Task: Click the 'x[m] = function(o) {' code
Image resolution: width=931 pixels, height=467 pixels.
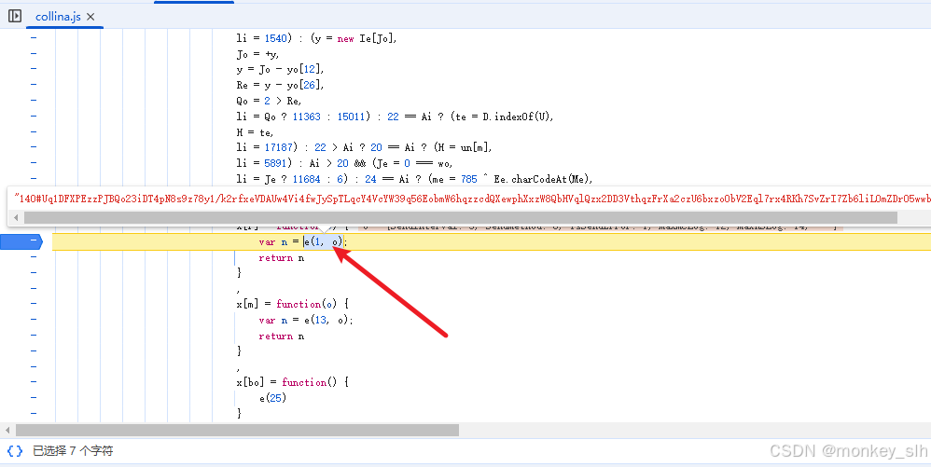Action: click(x=293, y=304)
